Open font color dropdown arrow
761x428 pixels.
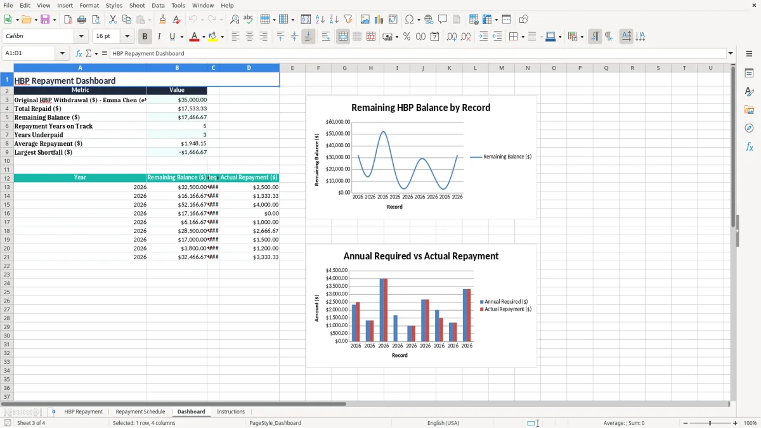click(x=204, y=37)
